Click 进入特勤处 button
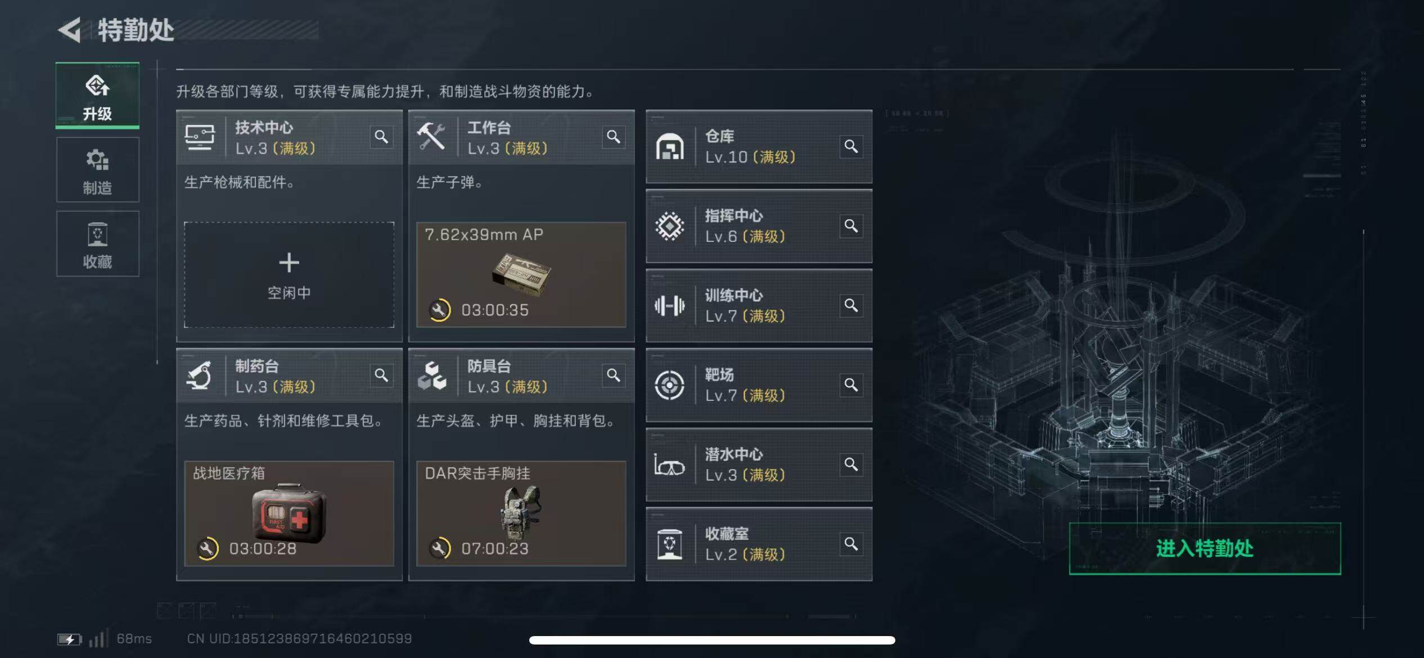The width and height of the screenshot is (1424, 658). coord(1205,548)
